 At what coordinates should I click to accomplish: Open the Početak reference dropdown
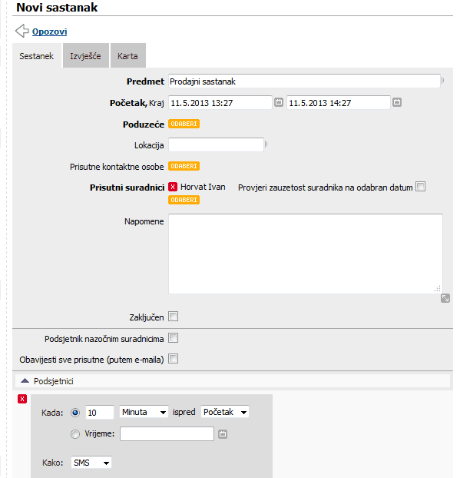point(225,412)
